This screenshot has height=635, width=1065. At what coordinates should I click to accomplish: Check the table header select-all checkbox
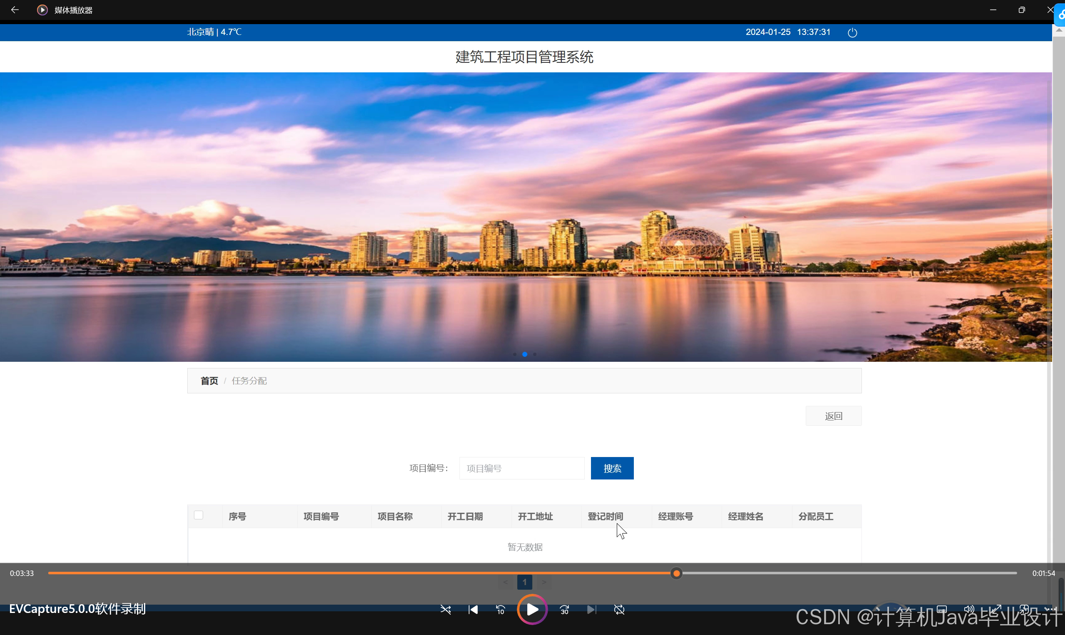[x=198, y=515]
